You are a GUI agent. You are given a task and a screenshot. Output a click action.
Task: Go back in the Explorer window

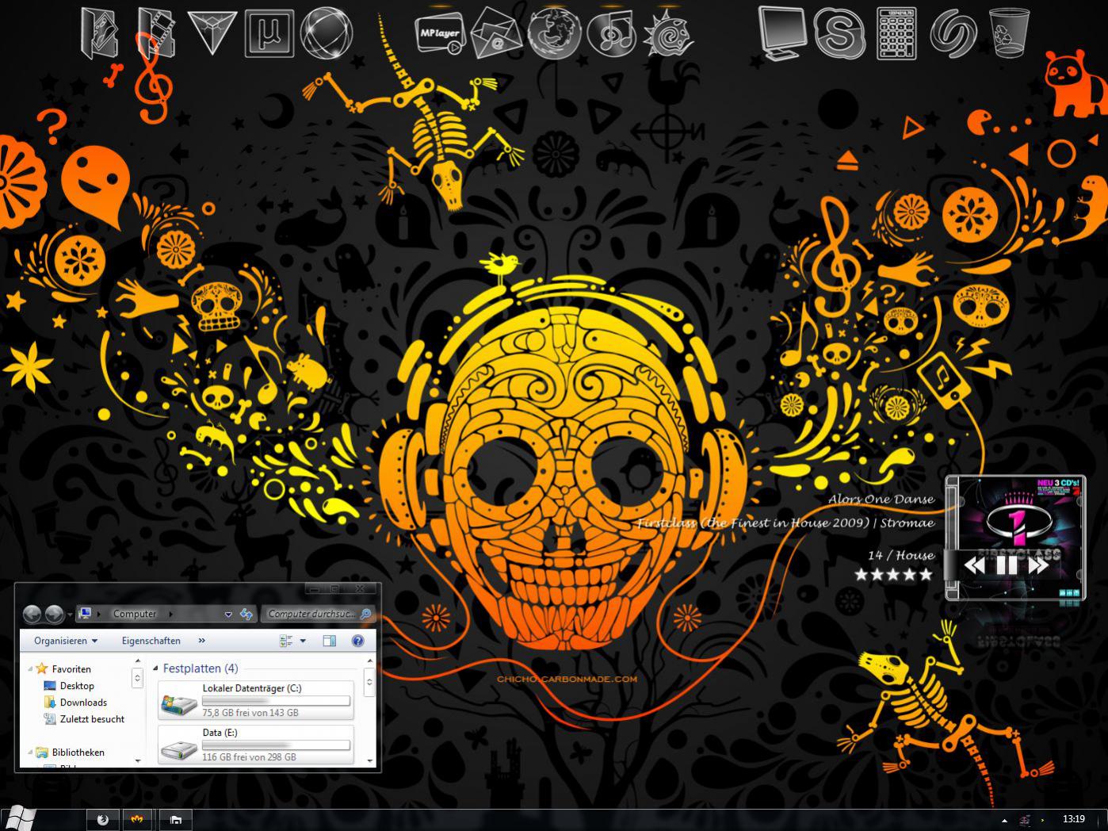coord(32,614)
